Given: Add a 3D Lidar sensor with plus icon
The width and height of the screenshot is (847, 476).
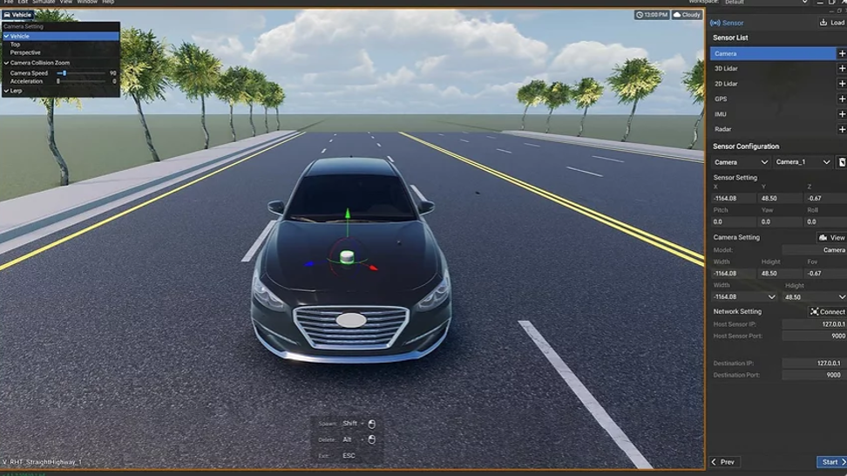Looking at the screenshot, I should (x=842, y=68).
